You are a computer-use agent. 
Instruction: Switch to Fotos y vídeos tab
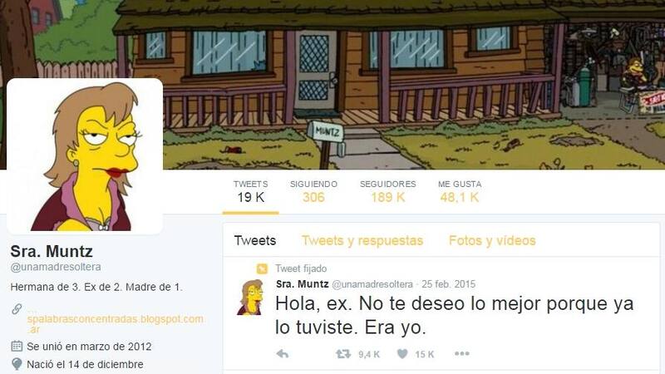[x=492, y=240]
